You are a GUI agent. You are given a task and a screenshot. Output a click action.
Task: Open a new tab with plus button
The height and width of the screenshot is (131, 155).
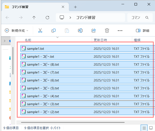point(75,7)
